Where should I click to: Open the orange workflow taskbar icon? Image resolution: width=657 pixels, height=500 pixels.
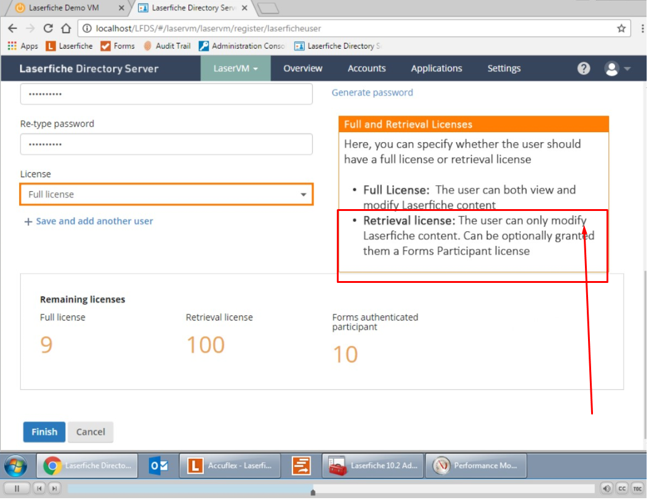coord(301,466)
